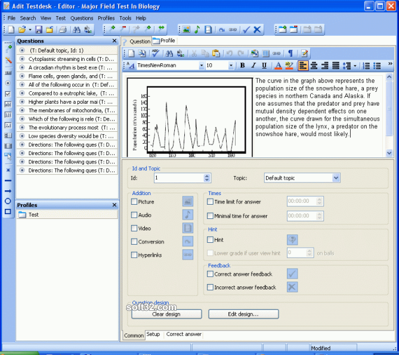Insert picture using the image toolbar icon

coord(186,29)
